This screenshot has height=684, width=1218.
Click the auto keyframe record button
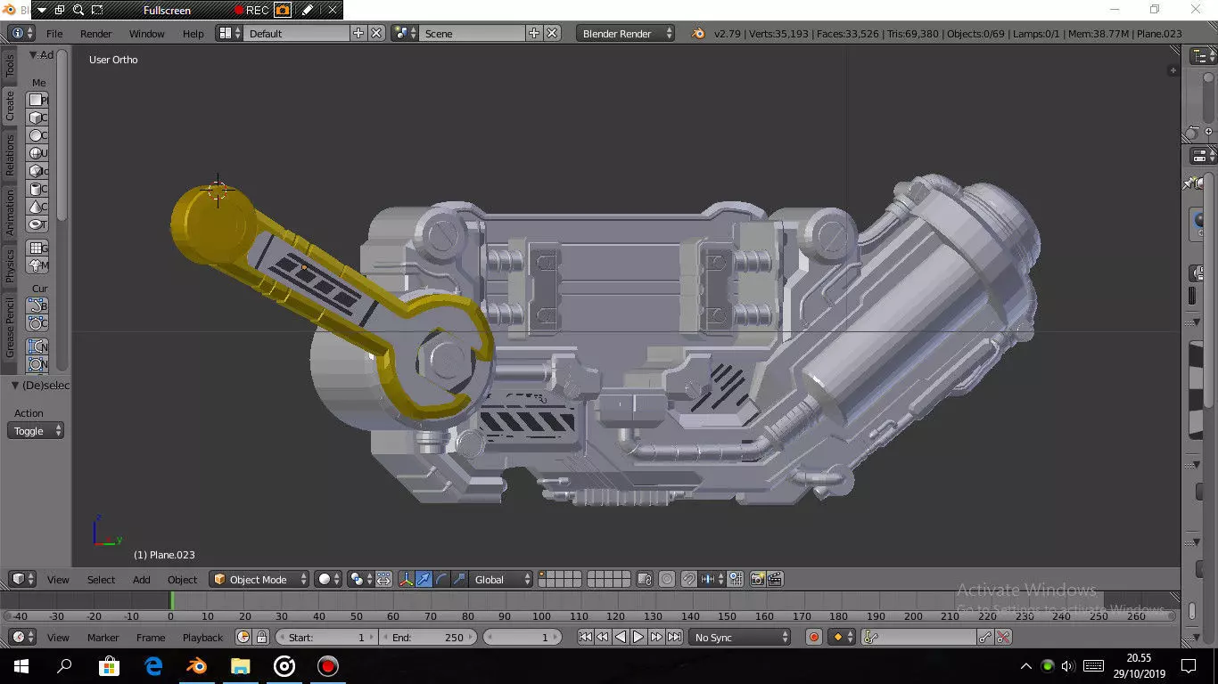(x=813, y=637)
